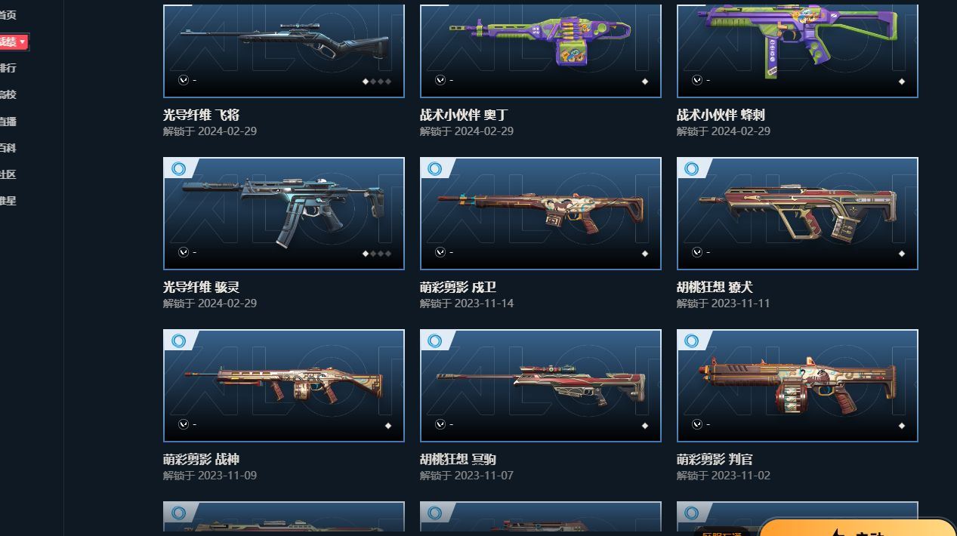
Task: Click the swirl badge on 萌彩剪影 戍卫 card
Action: pyautogui.click(x=434, y=168)
